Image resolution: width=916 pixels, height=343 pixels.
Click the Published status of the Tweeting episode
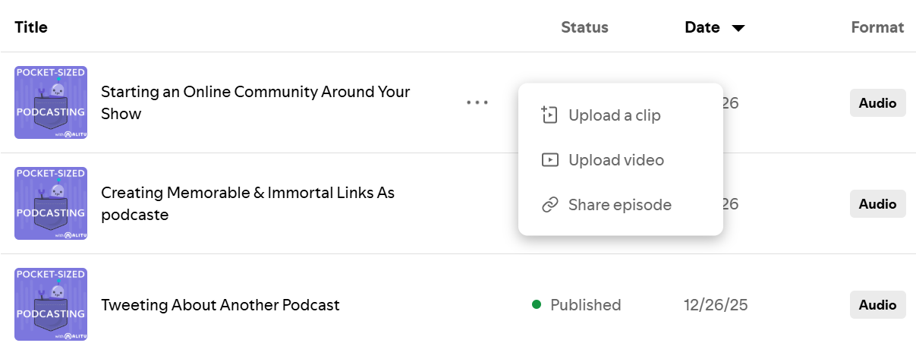tap(584, 305)
